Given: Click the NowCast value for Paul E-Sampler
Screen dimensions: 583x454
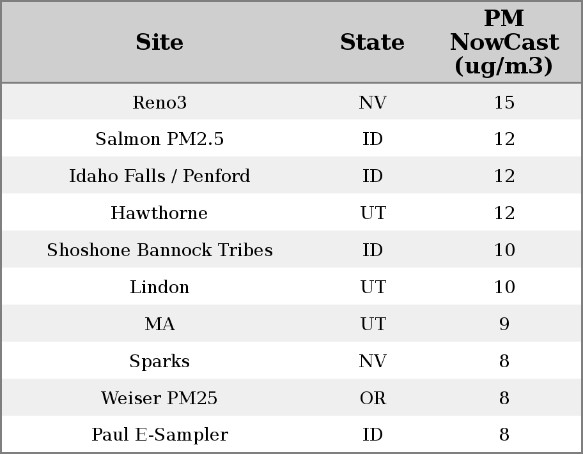Looking at the screenshot, I should point(504,435).
